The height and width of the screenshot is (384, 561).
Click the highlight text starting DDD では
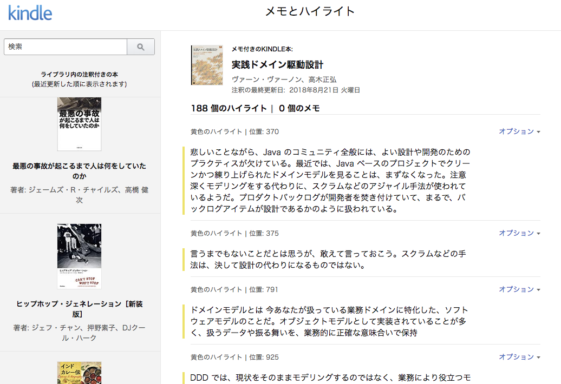coord(330,378)
